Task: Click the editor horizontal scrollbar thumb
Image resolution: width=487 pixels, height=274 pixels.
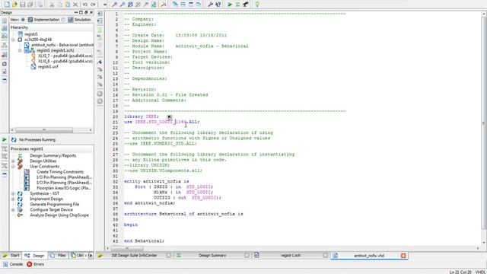Action: click(x=127, y=248)
